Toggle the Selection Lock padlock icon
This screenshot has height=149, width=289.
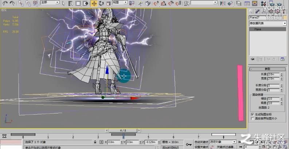(x=95, y=142)
